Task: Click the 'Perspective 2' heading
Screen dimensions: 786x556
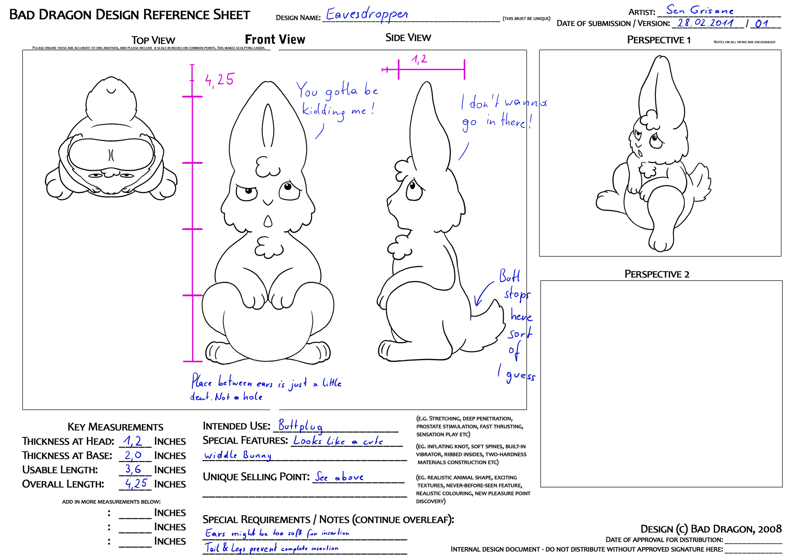Action: tap(657, 274)
